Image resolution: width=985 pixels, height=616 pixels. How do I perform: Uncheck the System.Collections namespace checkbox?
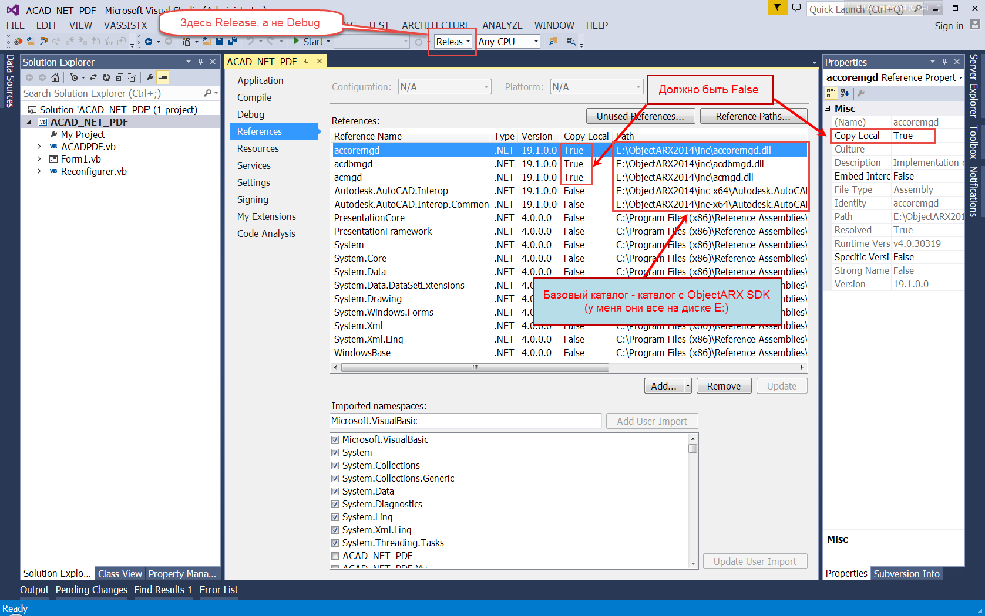point(335,465)
